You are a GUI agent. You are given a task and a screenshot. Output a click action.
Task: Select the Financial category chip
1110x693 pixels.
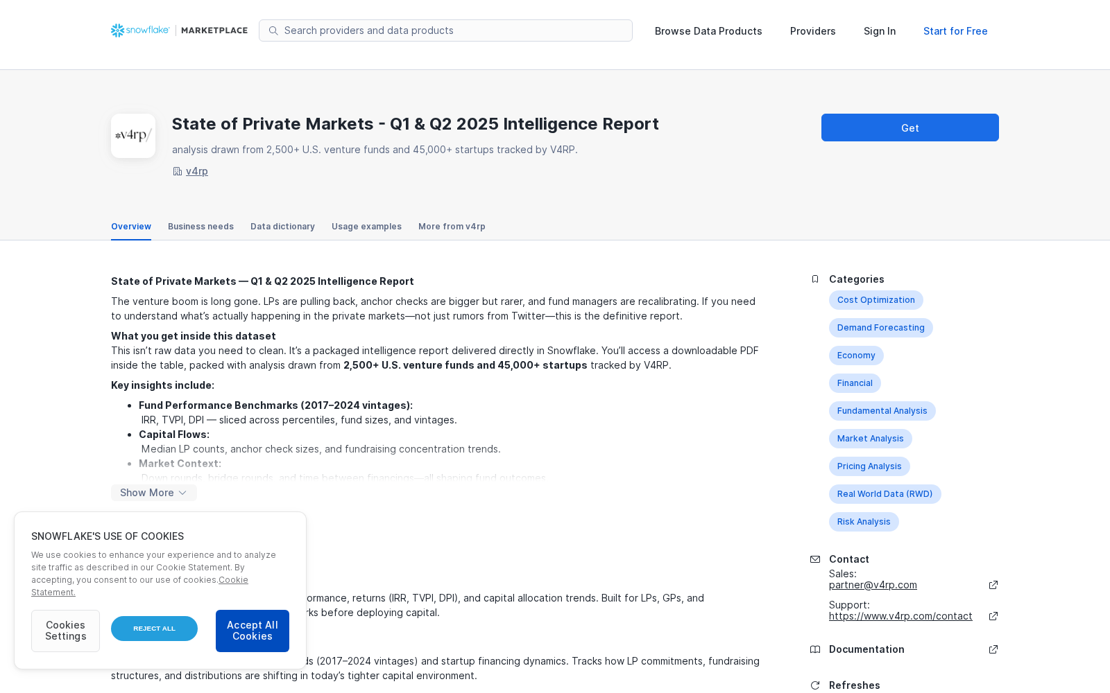(855, 383)
